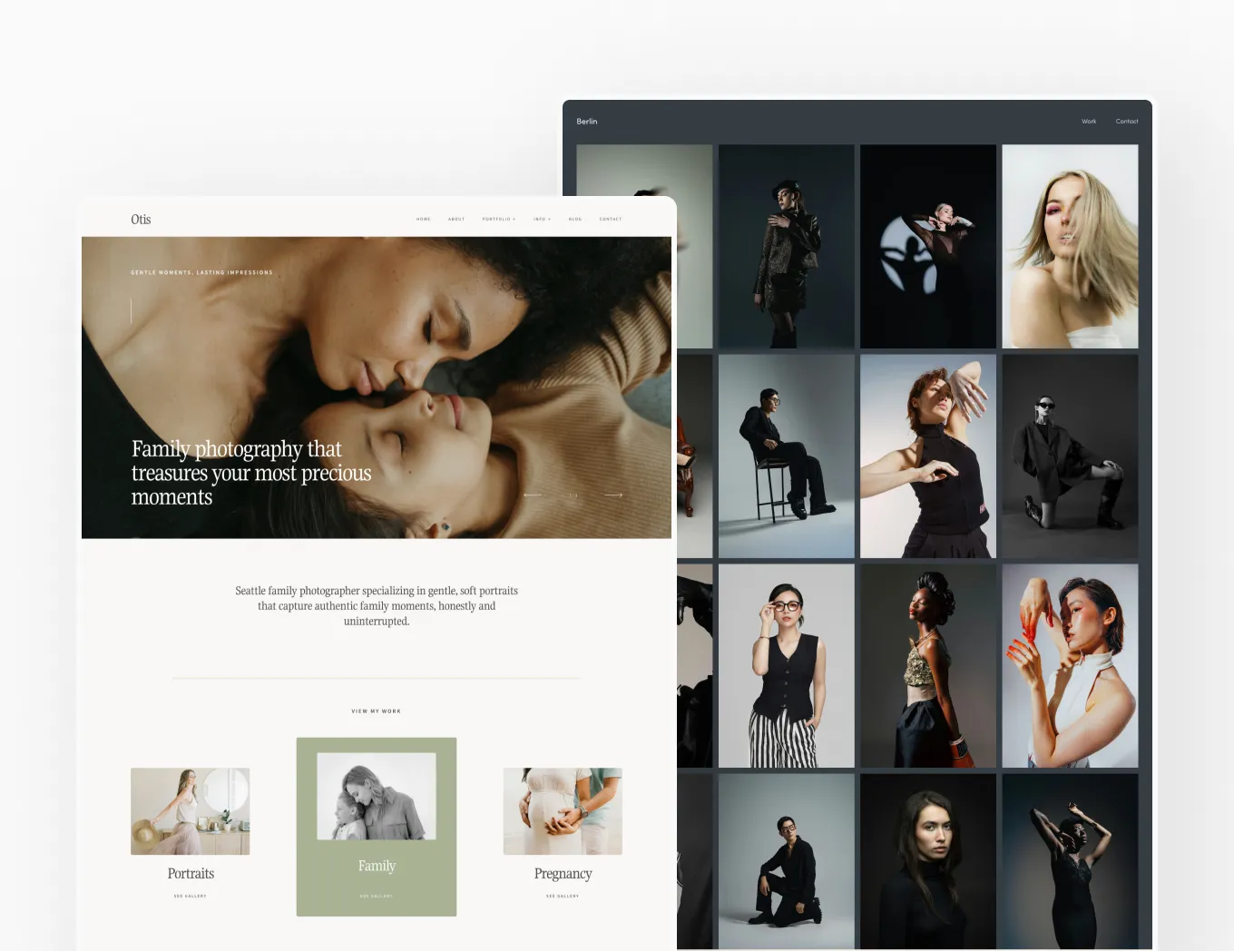Open the black-and-white Family photo thumbnail

(377, 796)
